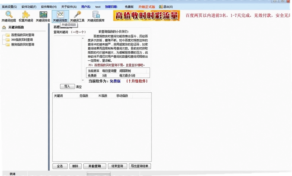
Task: Click the keyword box scrollbar down arrow
Action: (83, 80)
